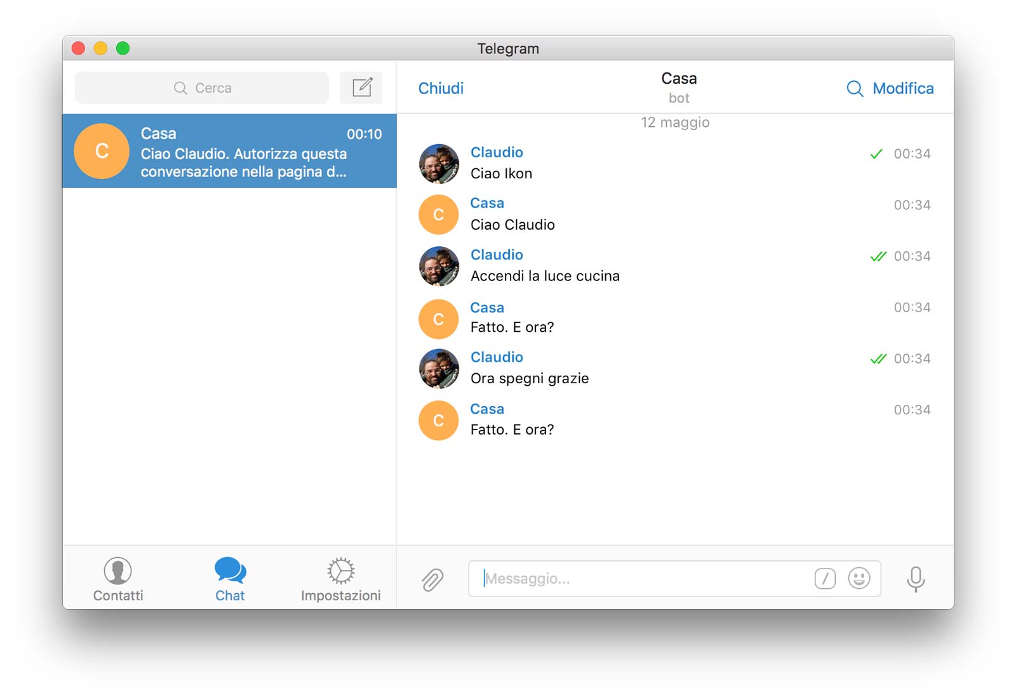Focus the Cerca search field

(202, 88)
